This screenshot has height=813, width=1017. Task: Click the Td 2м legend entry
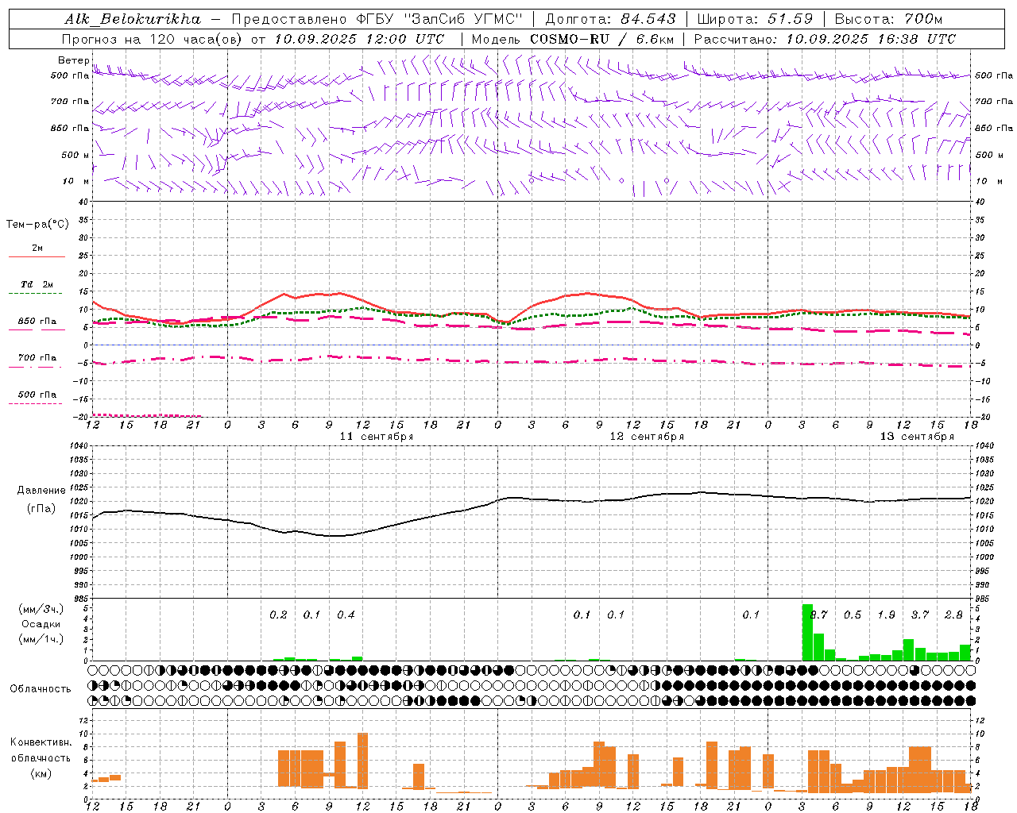coord(37,284)
